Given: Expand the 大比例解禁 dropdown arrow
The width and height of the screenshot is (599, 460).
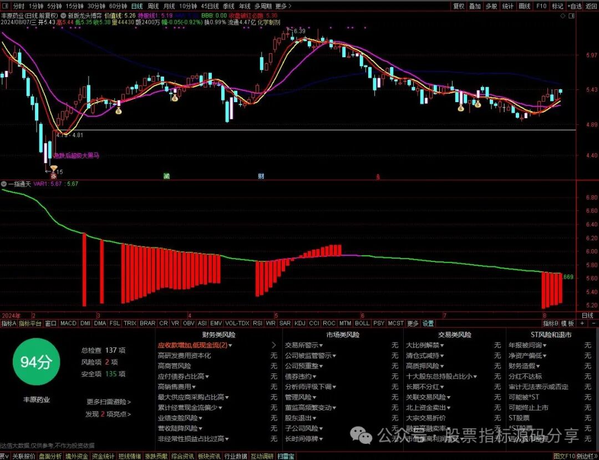Looking at the screenshot, I should coord(442,345).
